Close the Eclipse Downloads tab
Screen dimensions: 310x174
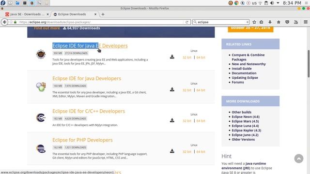[x=95, y=14]
